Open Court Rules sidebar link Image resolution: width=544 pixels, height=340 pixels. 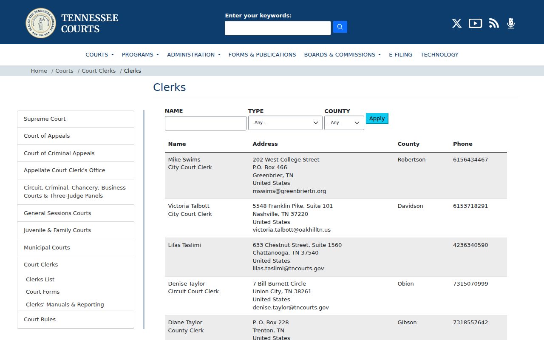[x=76, y=320]
